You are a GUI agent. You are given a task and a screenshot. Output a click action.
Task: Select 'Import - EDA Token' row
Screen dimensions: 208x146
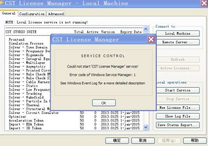[74, 124]
